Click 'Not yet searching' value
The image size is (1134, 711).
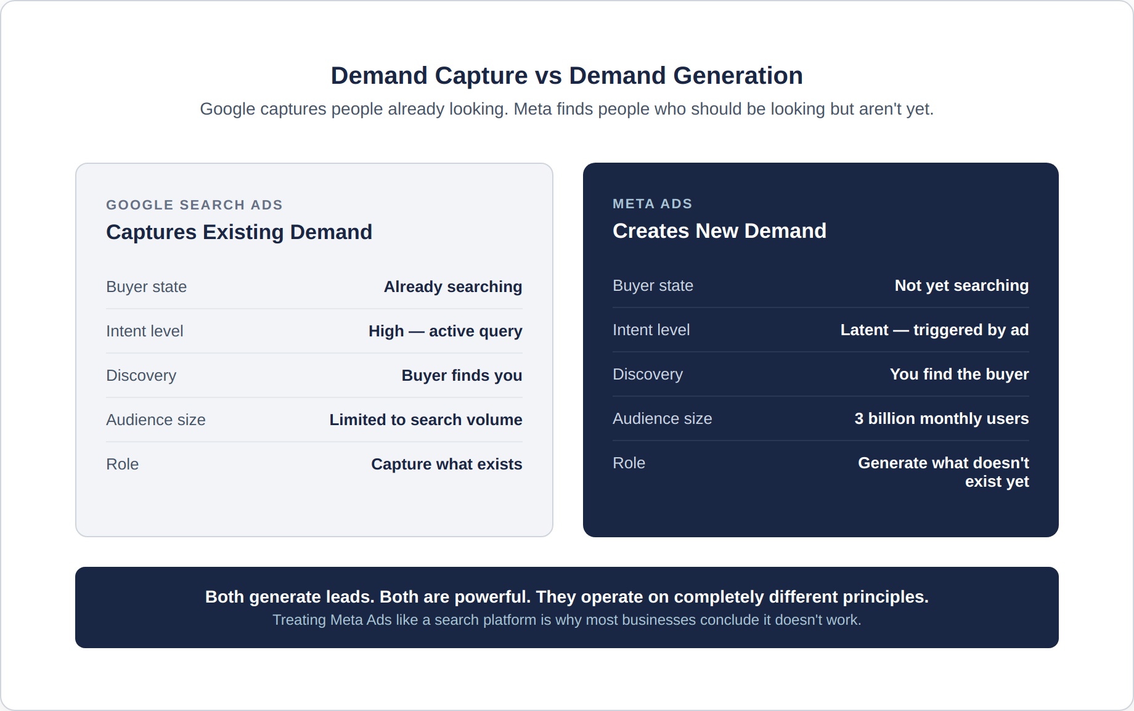click(961, 285)
